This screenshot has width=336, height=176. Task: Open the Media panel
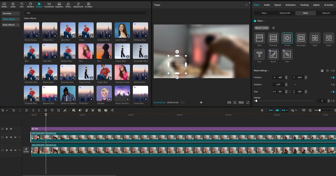[4, 5]
